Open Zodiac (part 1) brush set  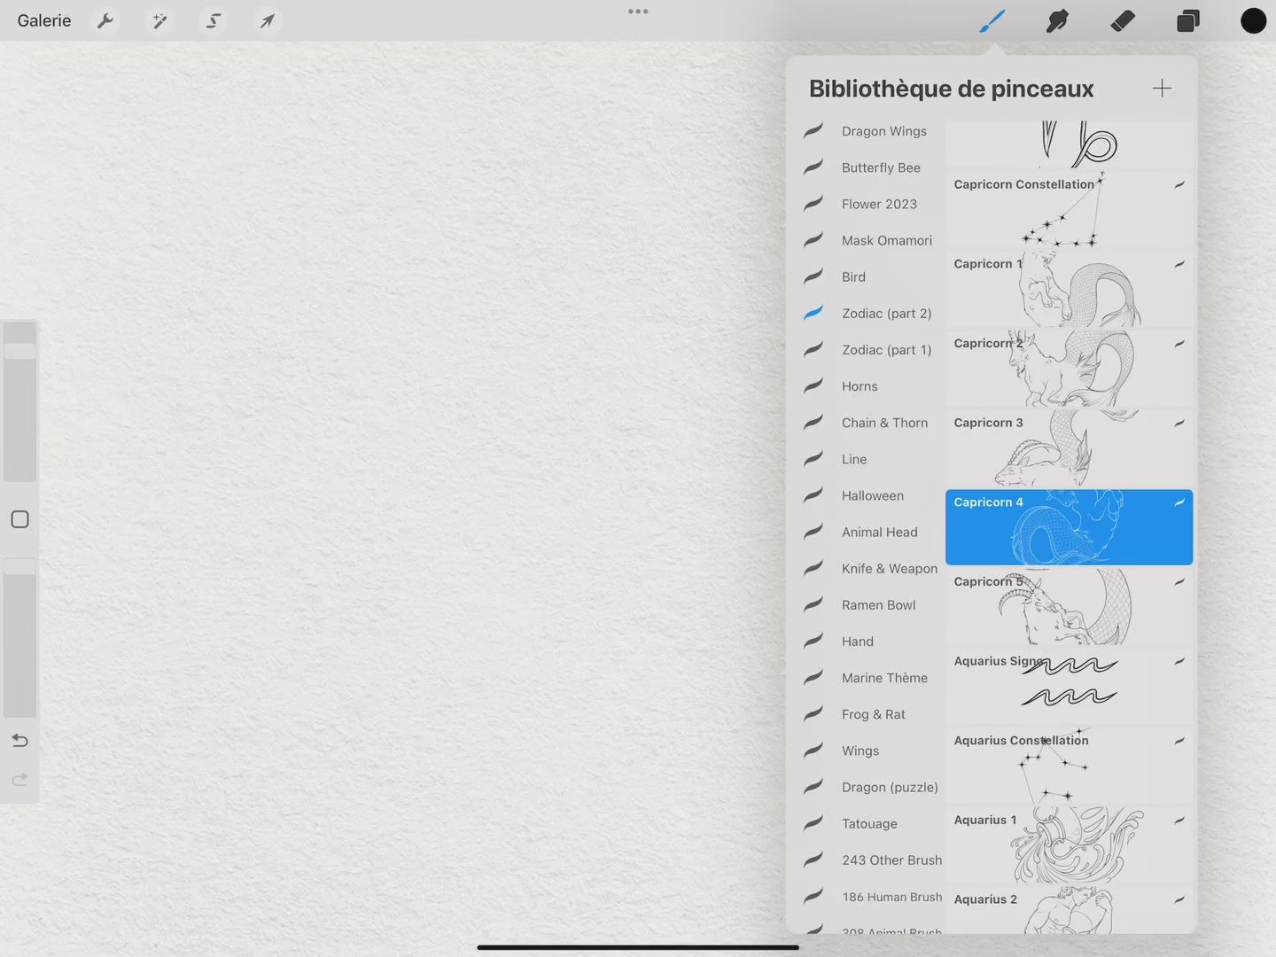click(x=885, y=350)
